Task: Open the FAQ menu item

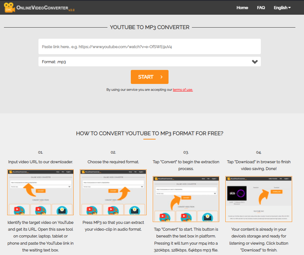Action: (261, 8)
